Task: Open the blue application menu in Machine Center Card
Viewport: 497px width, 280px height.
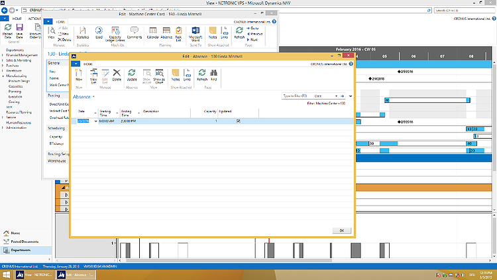Action: 48,22
